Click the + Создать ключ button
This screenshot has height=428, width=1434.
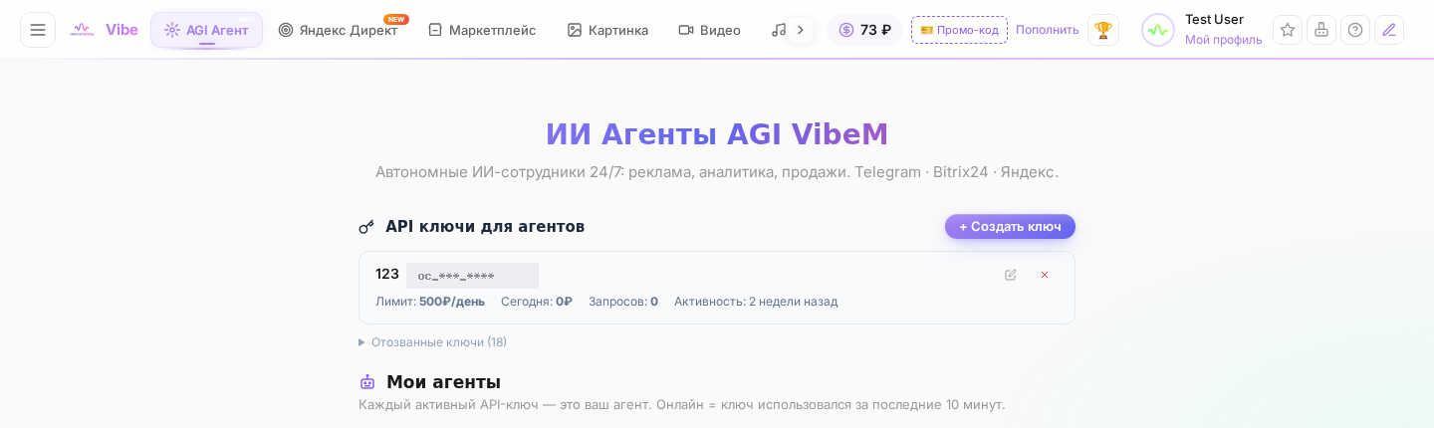click(x=1010, y=227)
